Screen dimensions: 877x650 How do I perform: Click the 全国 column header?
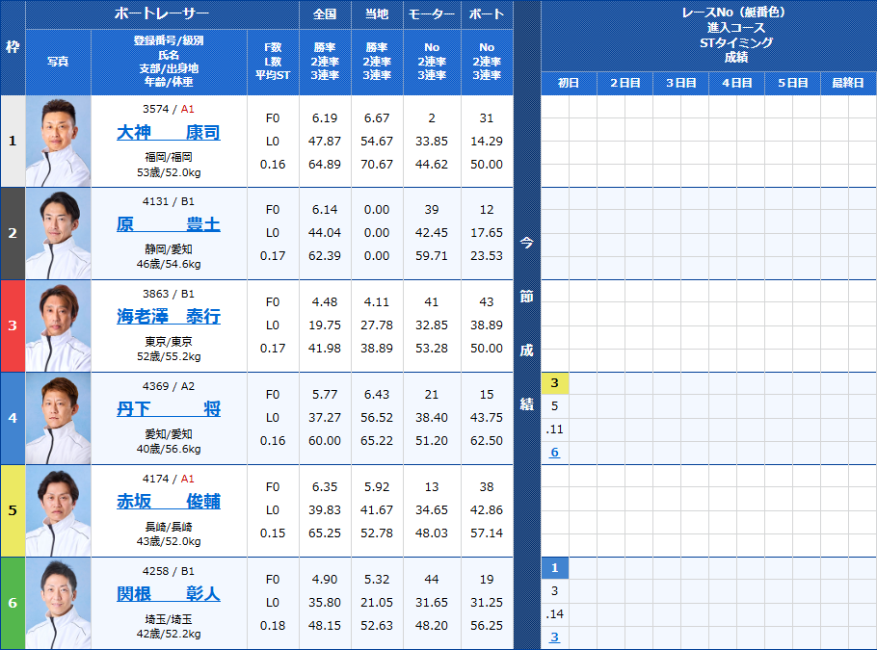pyautogui.click(x=325, y=14)
